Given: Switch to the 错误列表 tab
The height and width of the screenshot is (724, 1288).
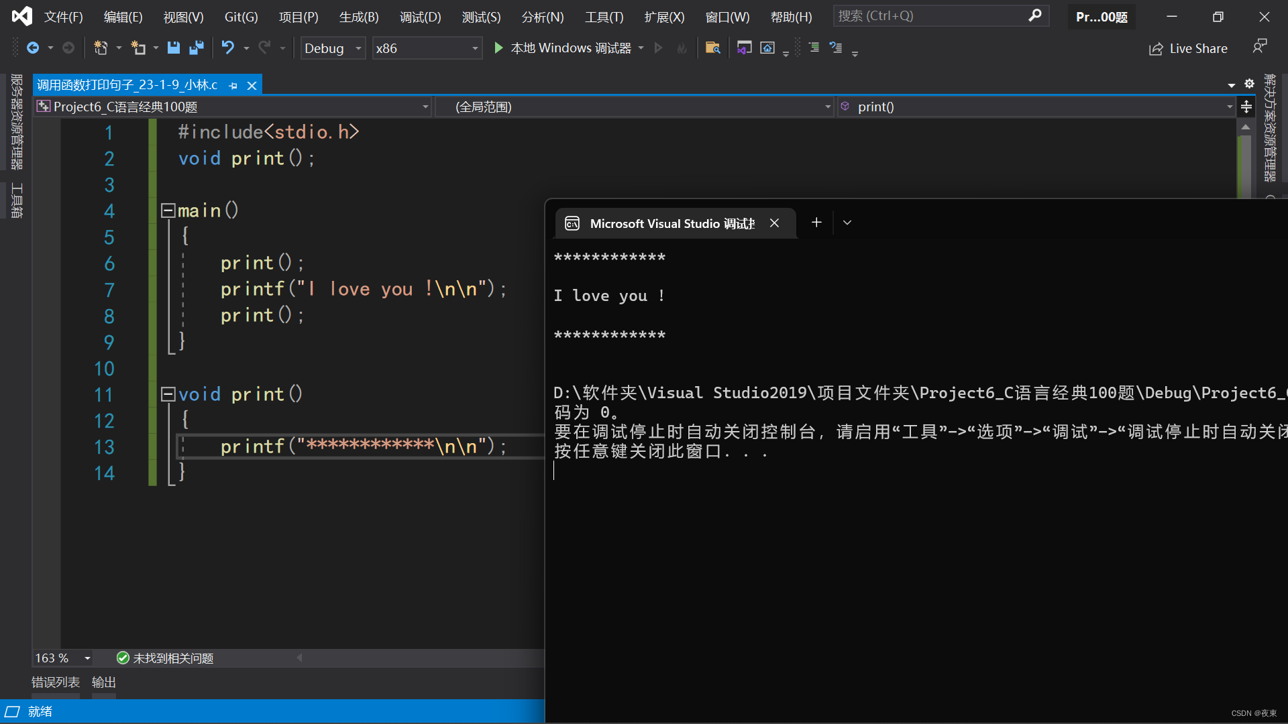Looking at the screenshot, I should click(56, 682).
